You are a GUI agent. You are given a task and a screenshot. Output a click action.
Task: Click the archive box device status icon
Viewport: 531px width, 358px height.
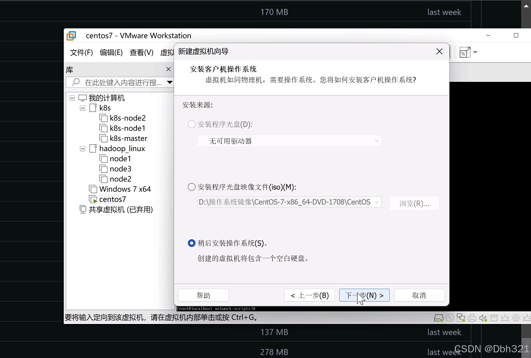[494, 318]
